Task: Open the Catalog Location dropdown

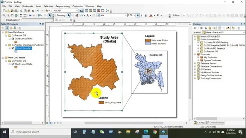Action: (243, 32)
